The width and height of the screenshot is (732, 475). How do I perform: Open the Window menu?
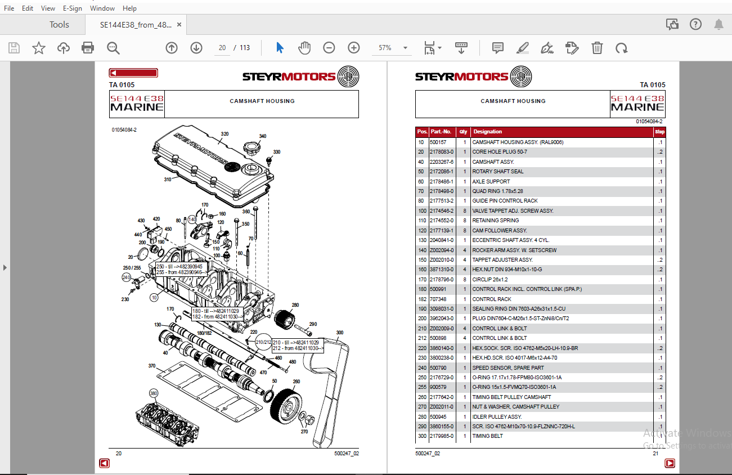[102, 8]
